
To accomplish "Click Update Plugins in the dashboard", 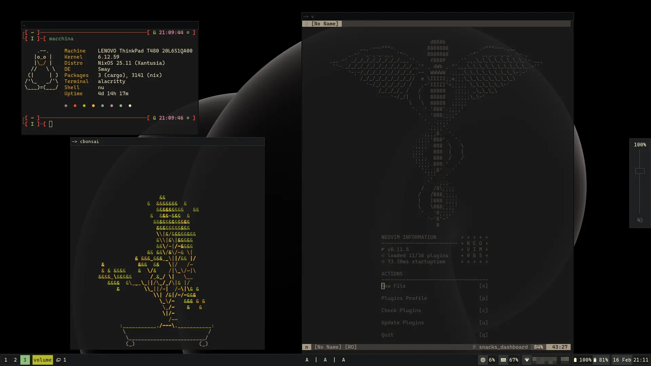I will click(x=402, y=323).
